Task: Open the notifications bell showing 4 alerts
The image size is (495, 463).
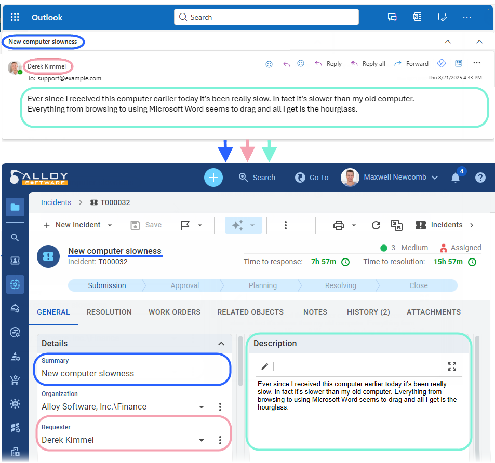Action: click(456, 177)
